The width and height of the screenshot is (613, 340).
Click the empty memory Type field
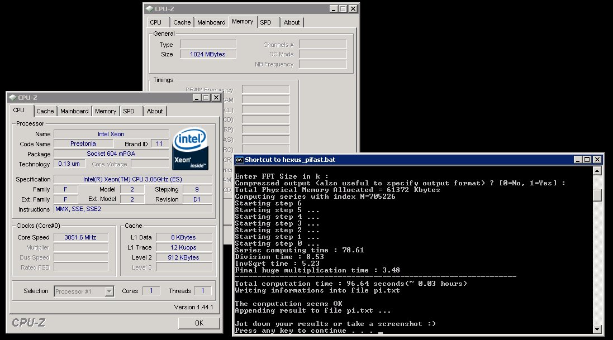pos(207,45)
